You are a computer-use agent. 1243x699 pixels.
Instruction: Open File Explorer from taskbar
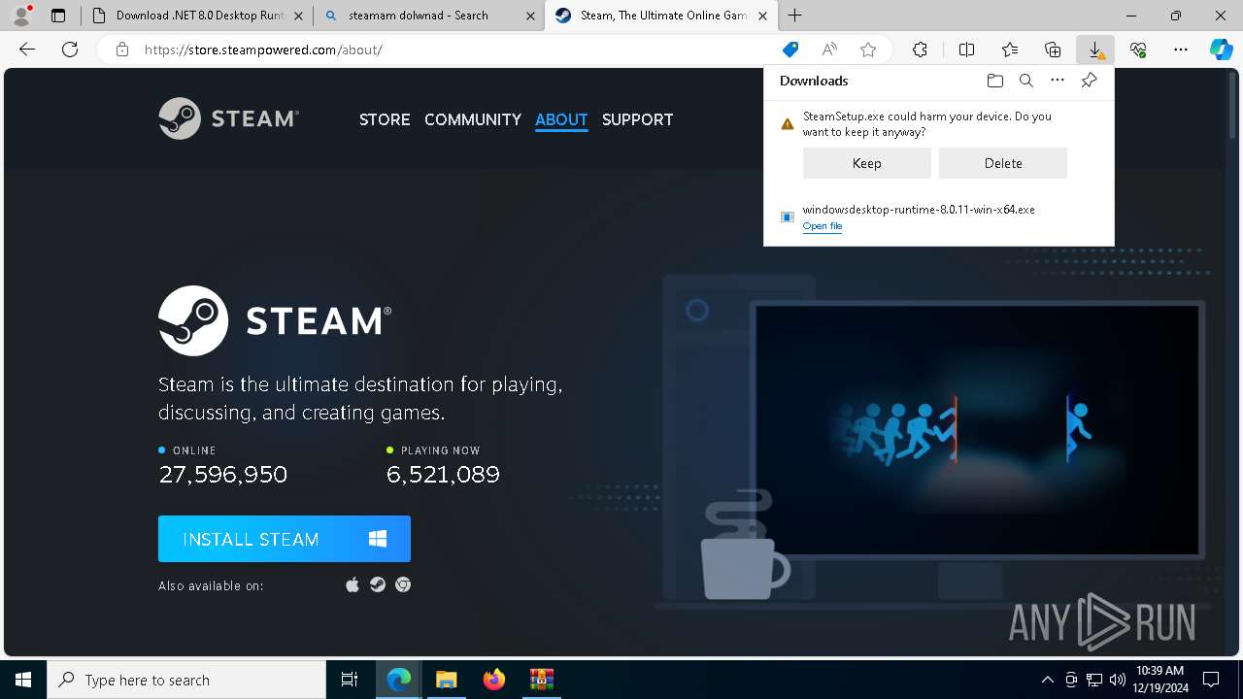tap(446, 680)
